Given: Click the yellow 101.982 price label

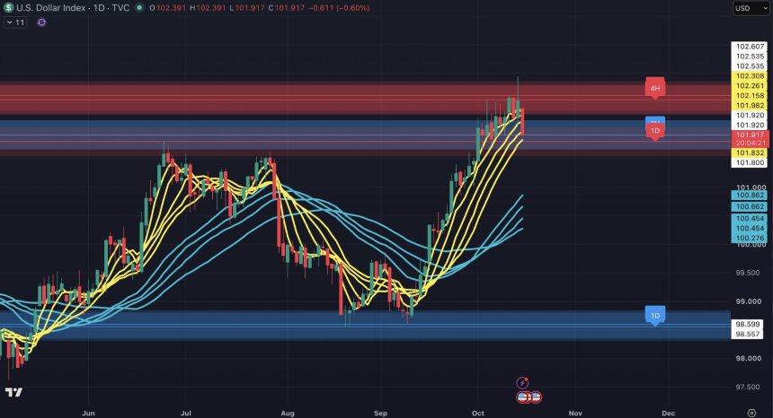Looking at the screenshot, I should [x=750, y=106].
